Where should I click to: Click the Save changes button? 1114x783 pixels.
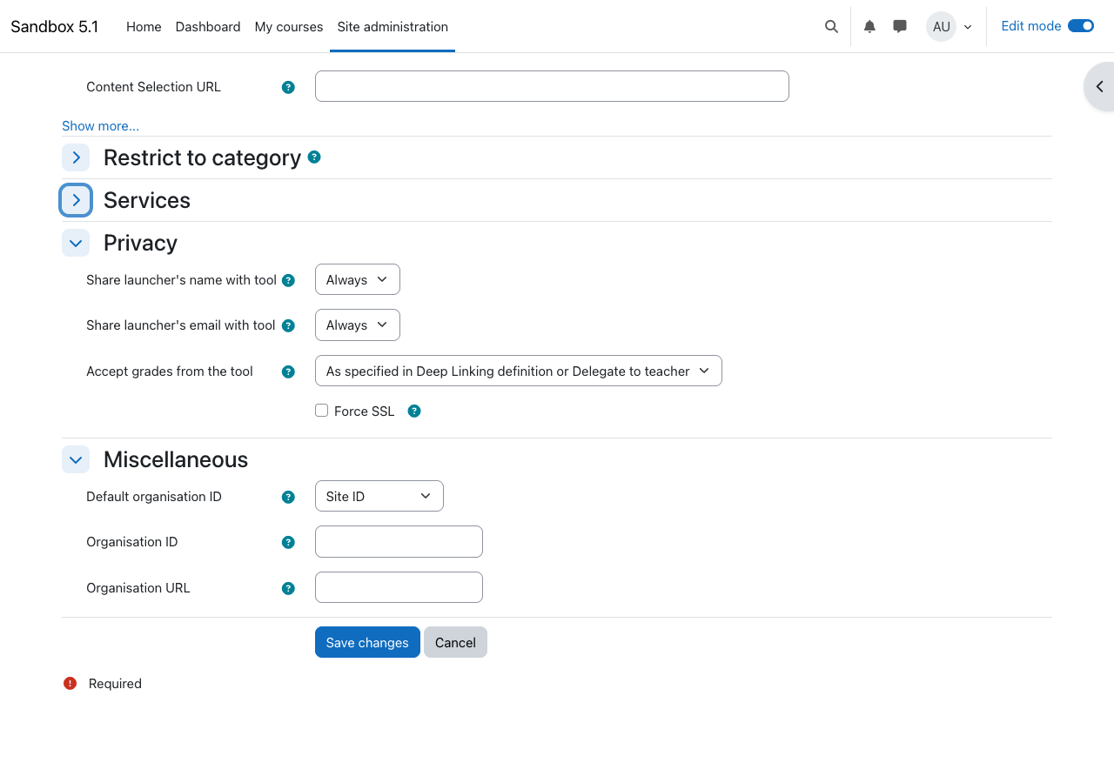367,642
